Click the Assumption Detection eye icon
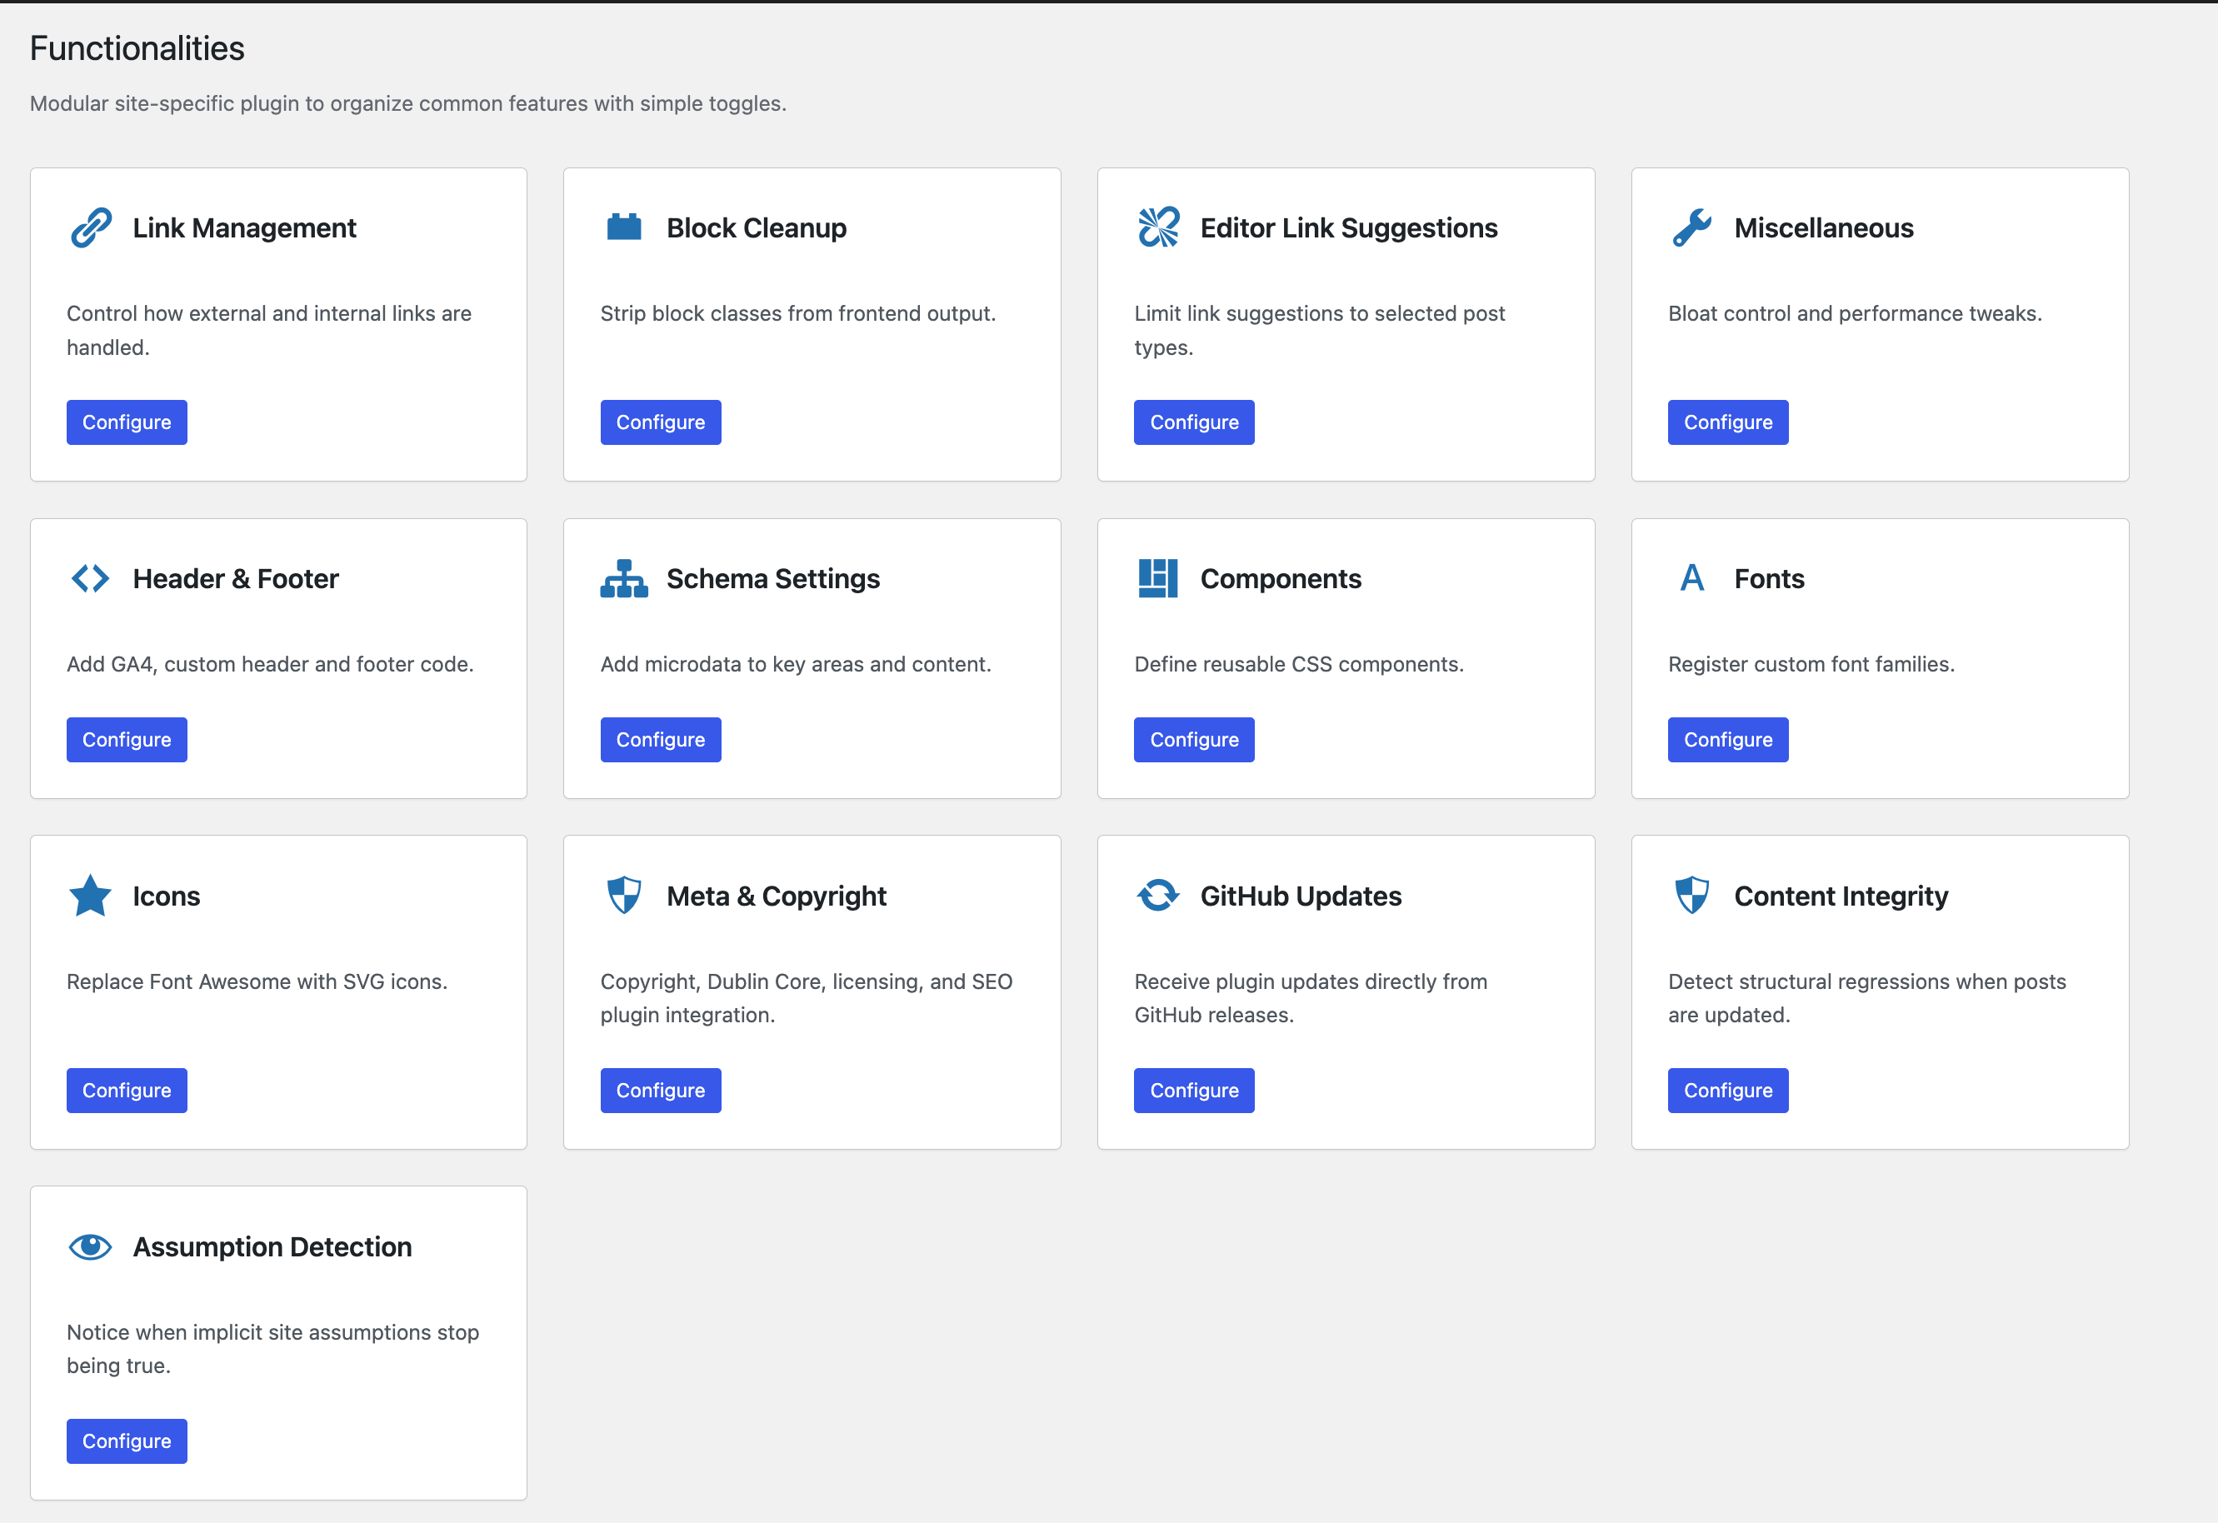This screenshot has height=1523, width=2218. point(91,1246)
